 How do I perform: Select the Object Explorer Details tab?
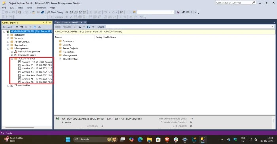tap(66, 22)
